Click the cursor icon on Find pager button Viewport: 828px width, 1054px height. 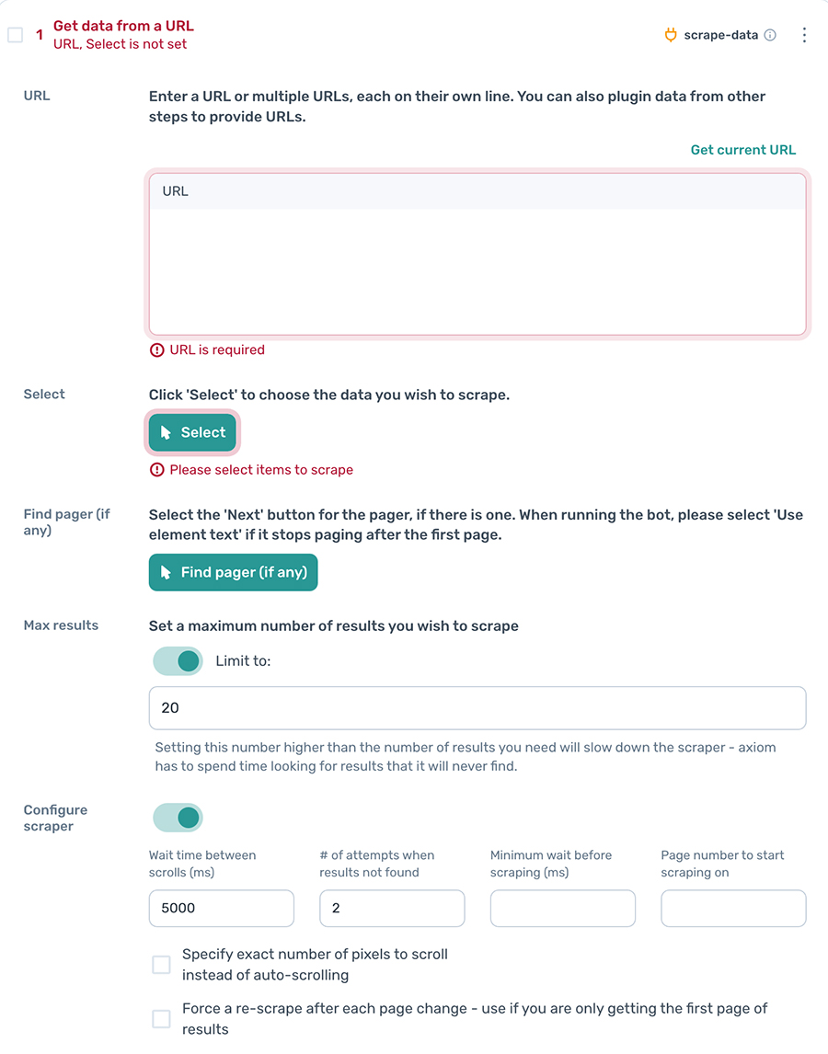click(163, 572)
